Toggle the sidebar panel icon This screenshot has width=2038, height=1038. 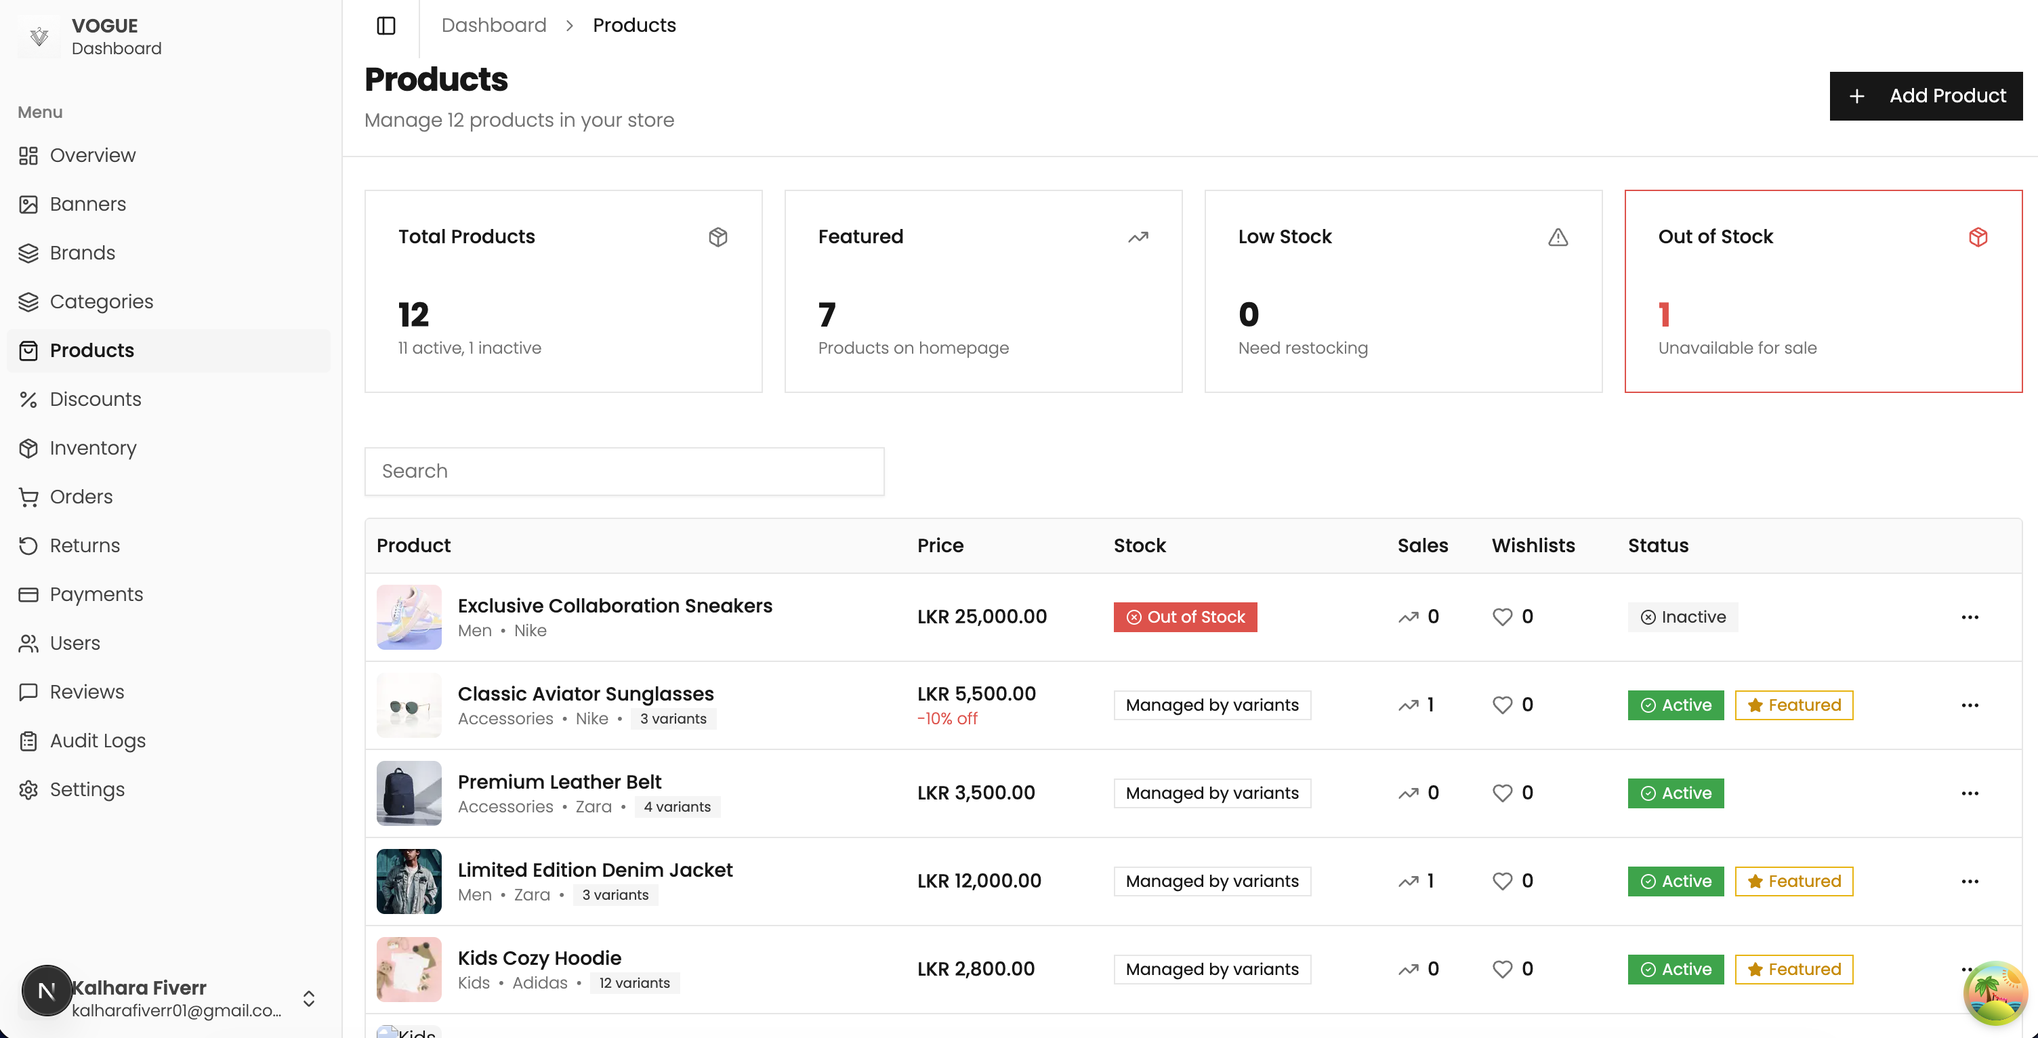386,25
